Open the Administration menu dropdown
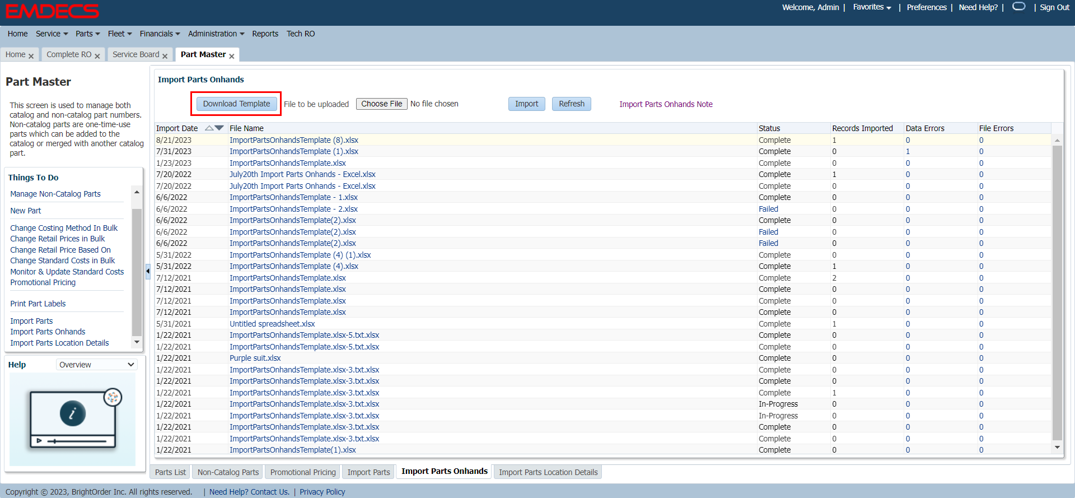 [x=216, y=34]
